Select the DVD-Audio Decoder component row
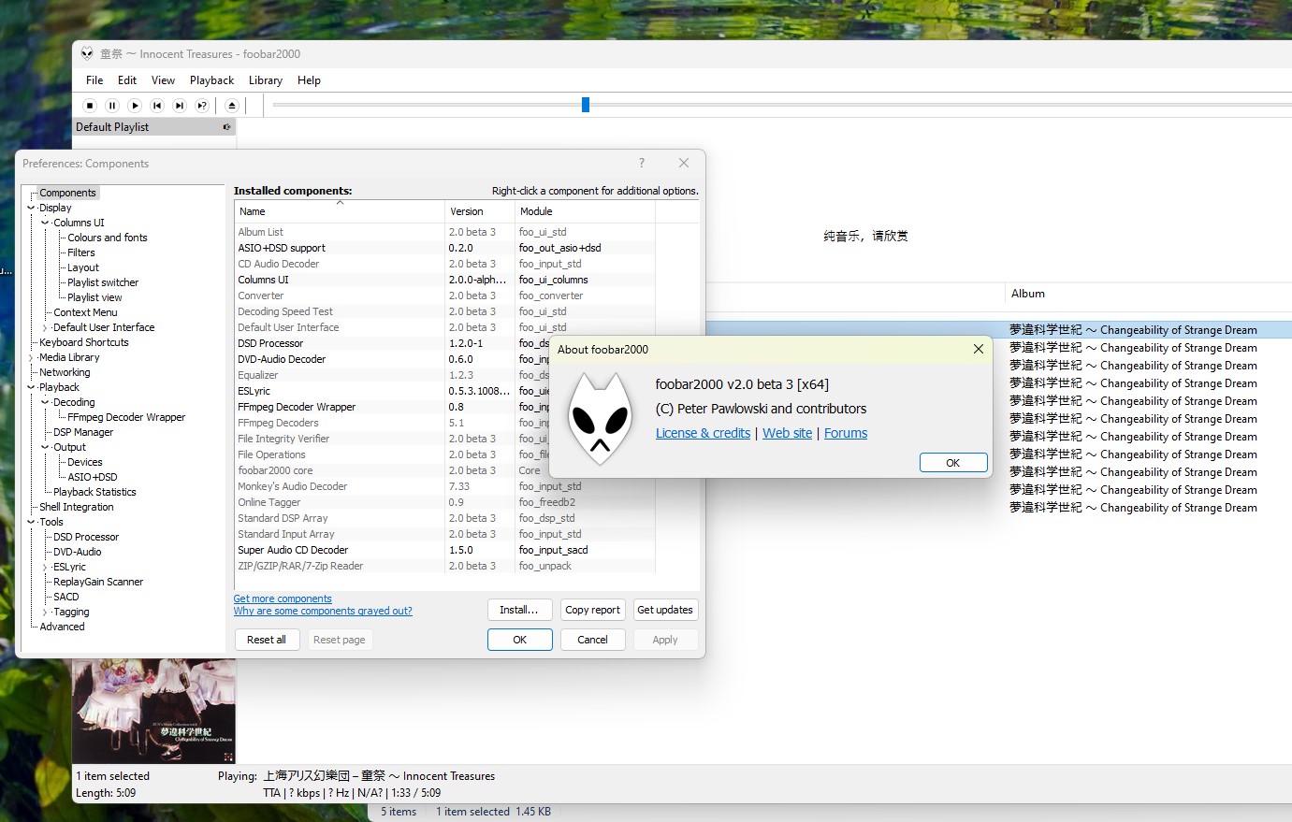Image resolution: width=1292 pixels, height=822 pixels. click(x=444, y=359)
